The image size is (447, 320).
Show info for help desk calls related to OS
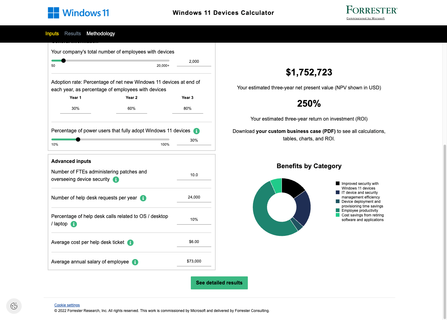pos(74,224)
